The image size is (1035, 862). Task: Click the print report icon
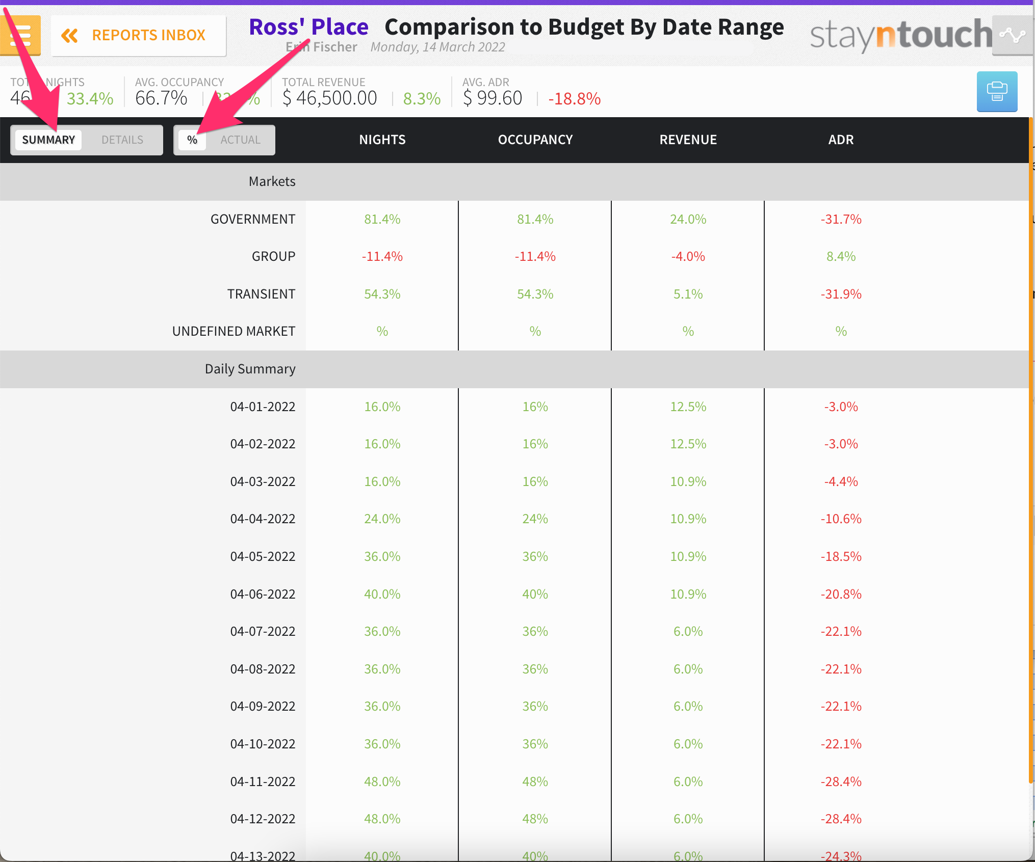(997, 92)
